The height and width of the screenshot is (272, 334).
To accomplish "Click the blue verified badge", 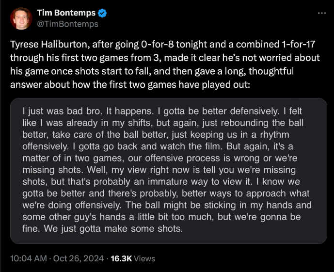I will click(103, 13).
